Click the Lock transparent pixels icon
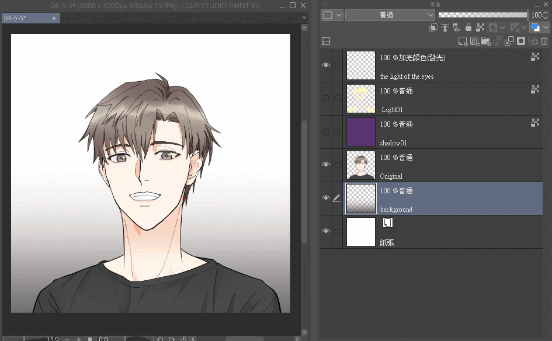Image resolution: width=552 pixels, height=341 pixels. tap(480, 27)
